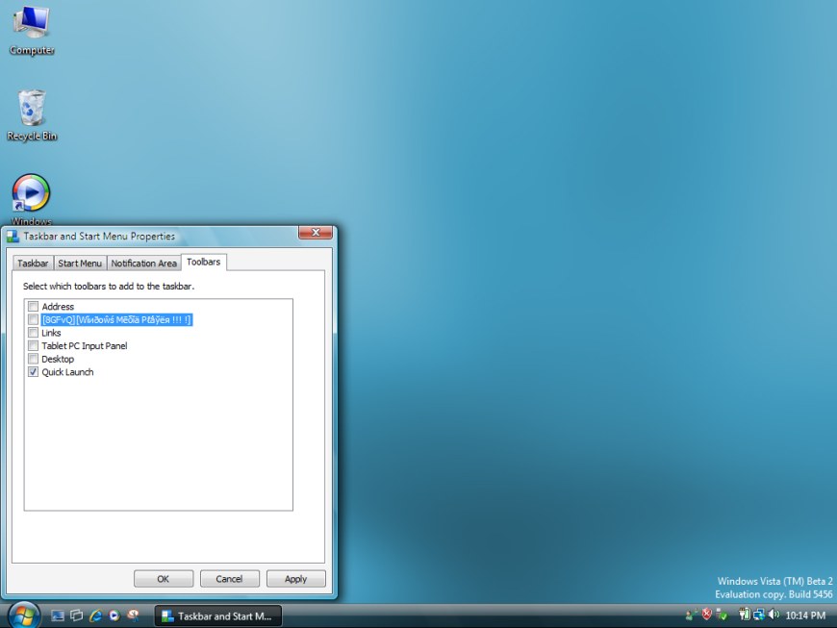Click the network connection tray icon
This screenshot has width=837, height=628.
[x=759, y=615]
